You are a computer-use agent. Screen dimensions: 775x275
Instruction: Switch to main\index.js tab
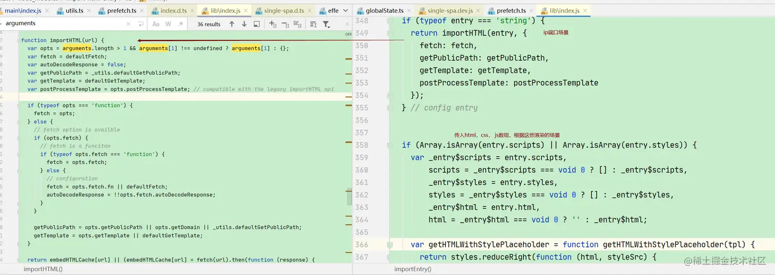tap(23, 11)
